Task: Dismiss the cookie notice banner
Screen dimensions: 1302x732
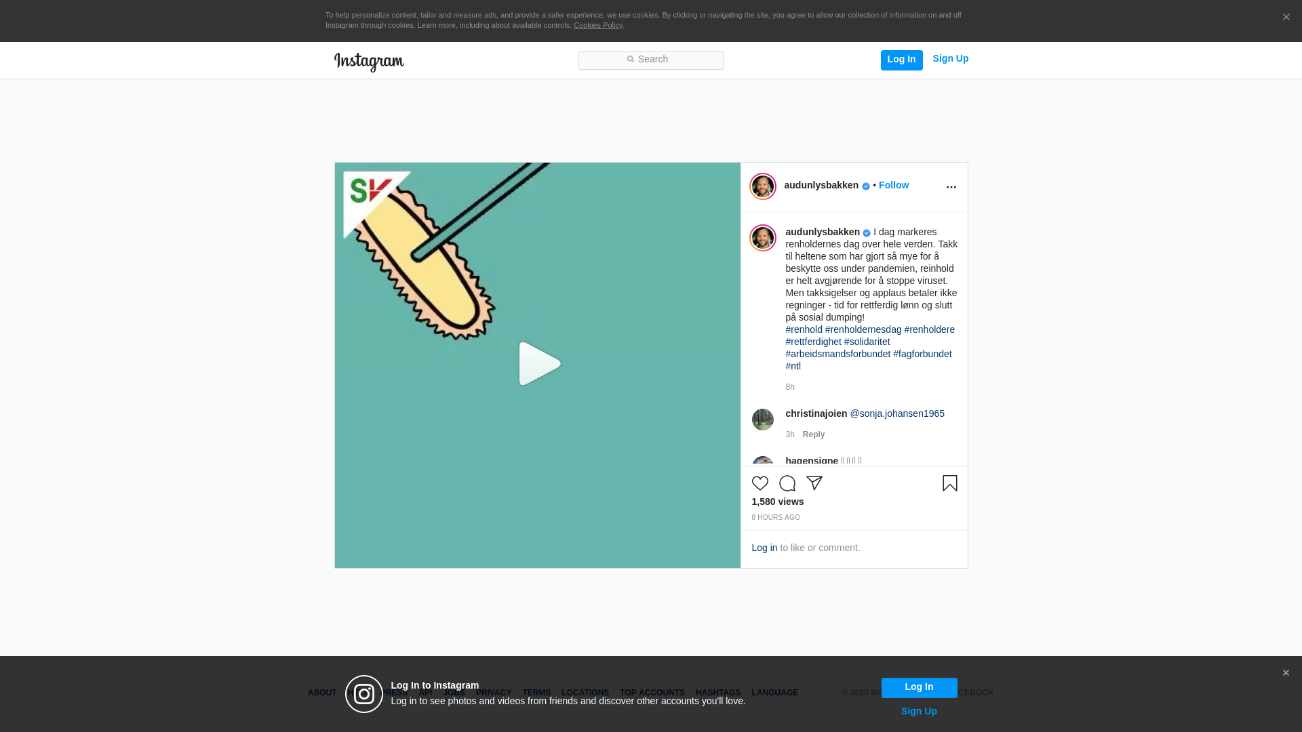Action: tap(1286, 18)
